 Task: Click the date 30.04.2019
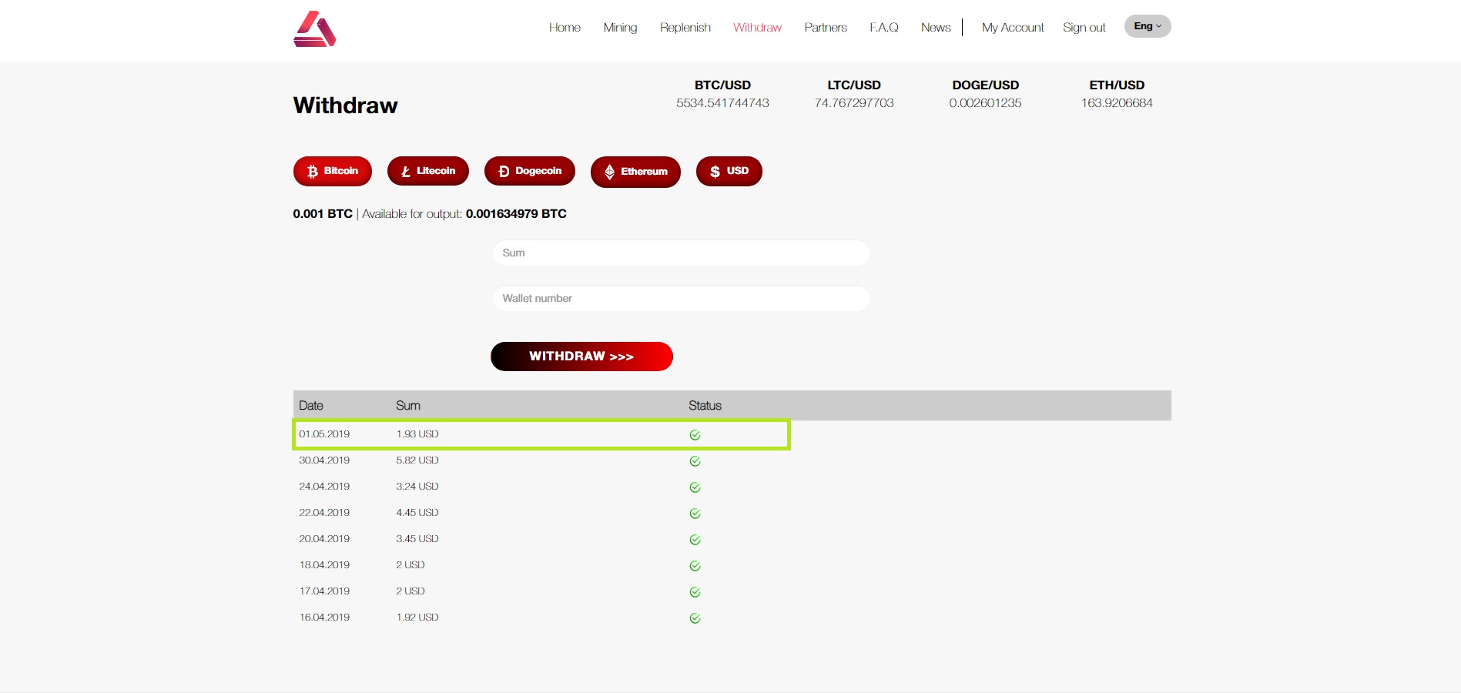(324, 460)
